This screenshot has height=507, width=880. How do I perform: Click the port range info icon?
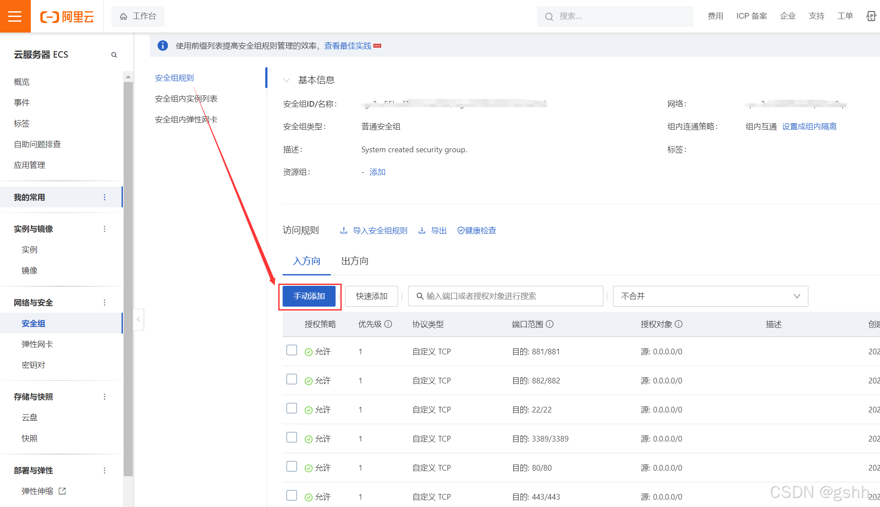(x=550, y=324)
